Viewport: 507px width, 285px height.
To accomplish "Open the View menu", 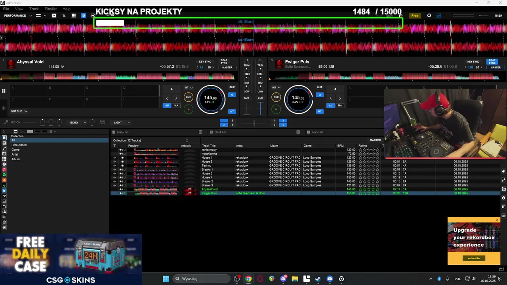I will (x=19, y=9).
